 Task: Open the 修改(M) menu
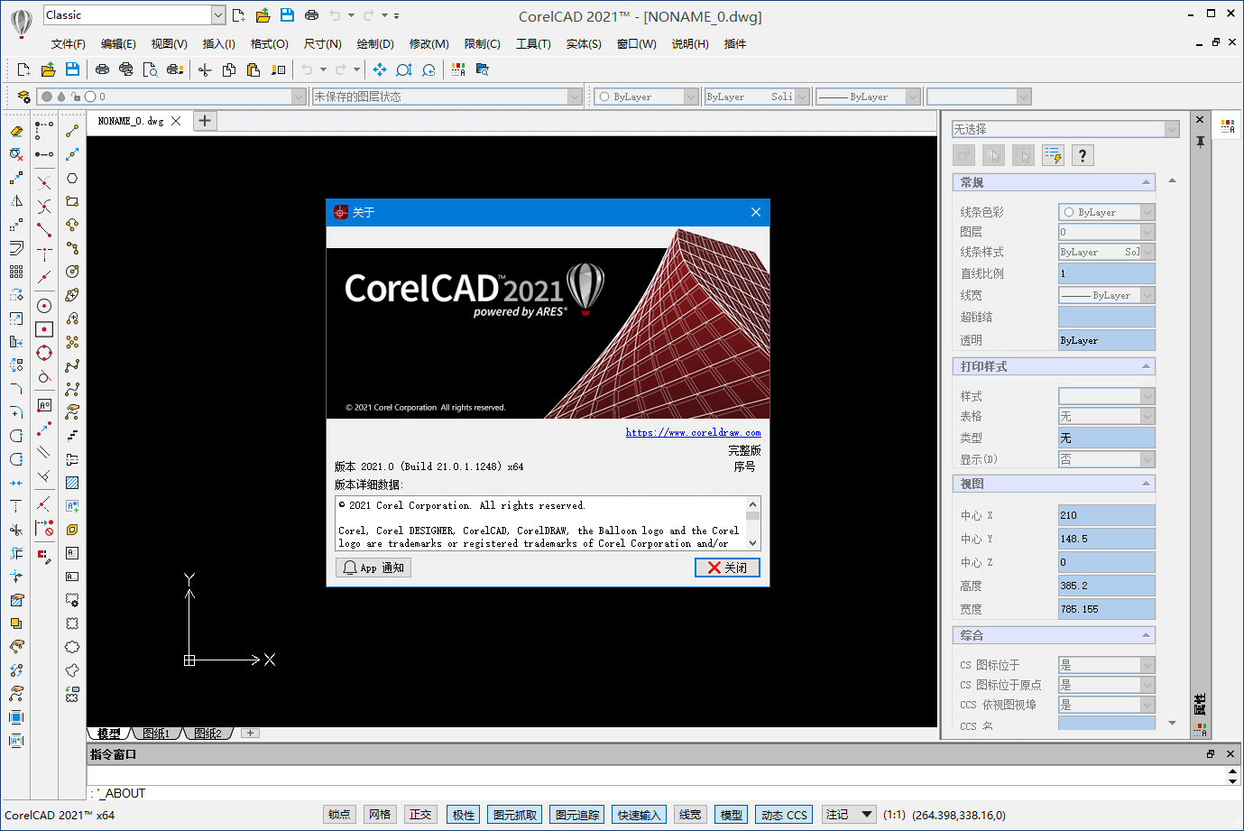[429, 44]
